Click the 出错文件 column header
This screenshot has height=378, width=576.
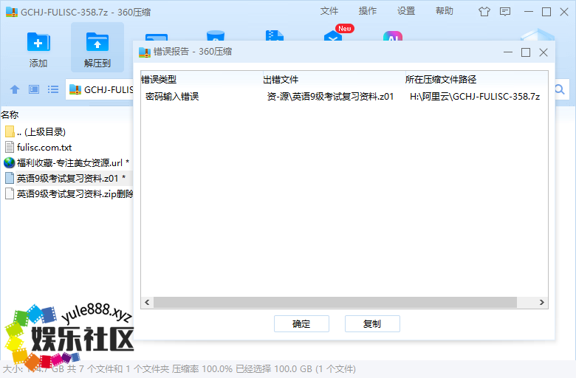point(281,79)
